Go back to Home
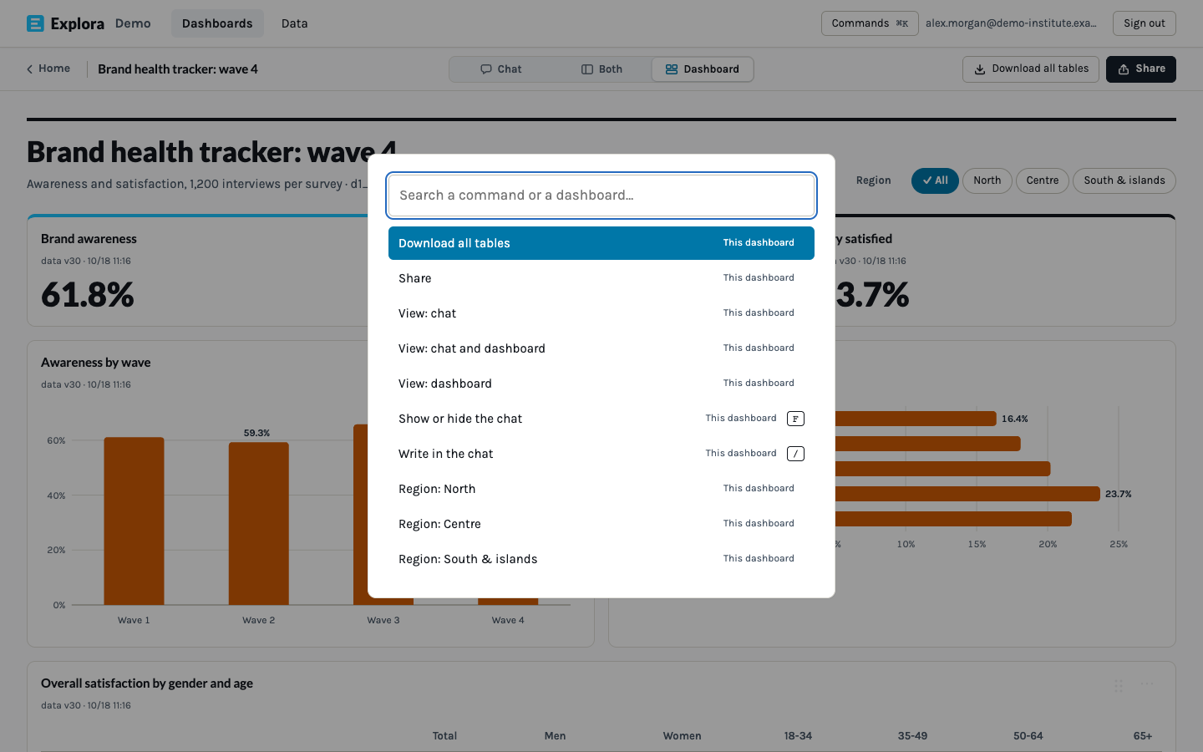The image size is (1203, 752). [x=48, y=69]
